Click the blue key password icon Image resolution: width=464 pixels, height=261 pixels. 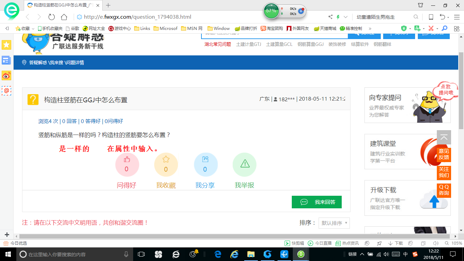pyautogui.click(x=444, y=28)
